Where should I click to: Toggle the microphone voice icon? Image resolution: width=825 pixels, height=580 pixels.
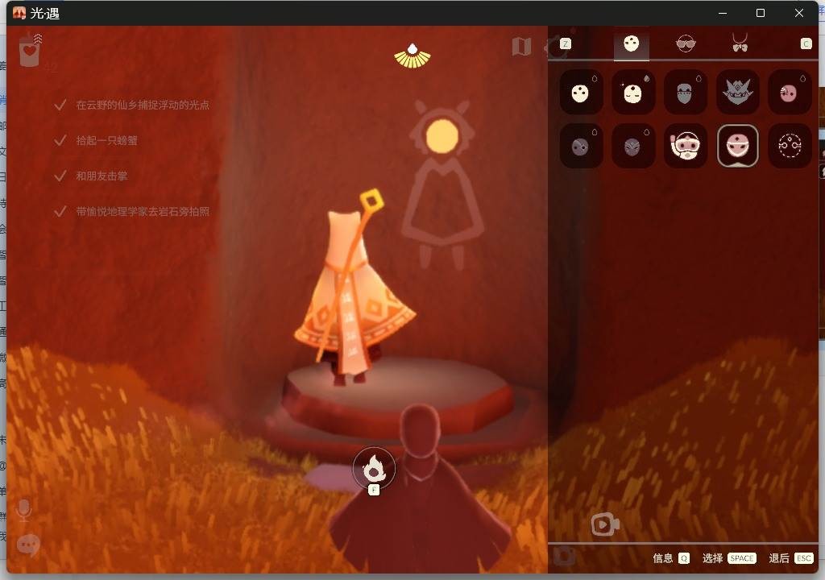pyautogui.click(x=23, y=510)
